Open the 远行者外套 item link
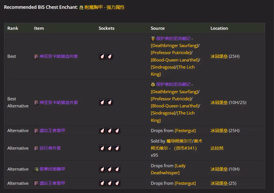The width and height of the screenshot is (274, 193). pos(50,148)
